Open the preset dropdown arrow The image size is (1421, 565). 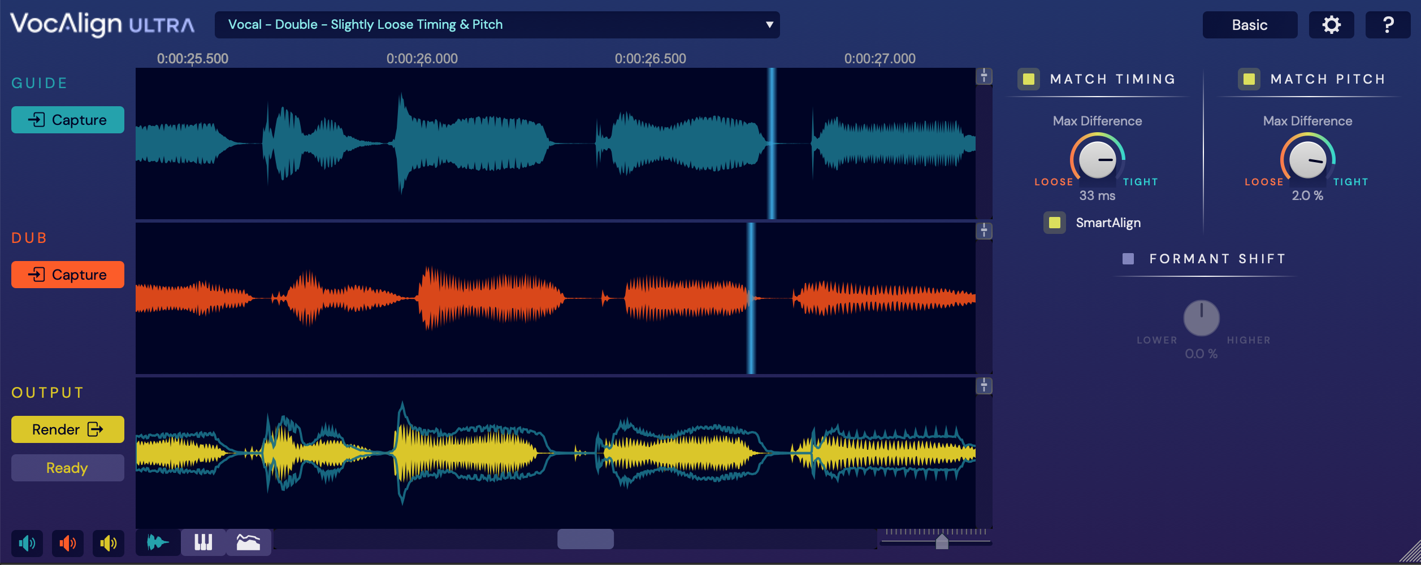[x=769, y=25]
